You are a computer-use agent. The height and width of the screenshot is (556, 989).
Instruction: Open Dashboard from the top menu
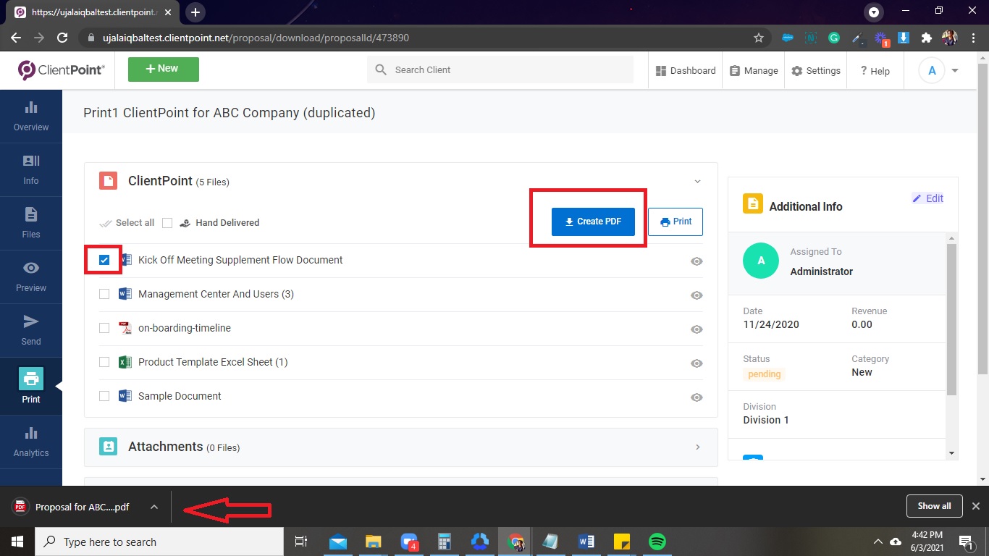(686, 70)
